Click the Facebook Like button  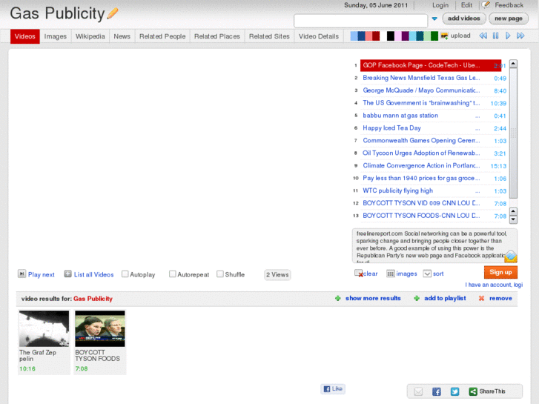coord(333,389)
